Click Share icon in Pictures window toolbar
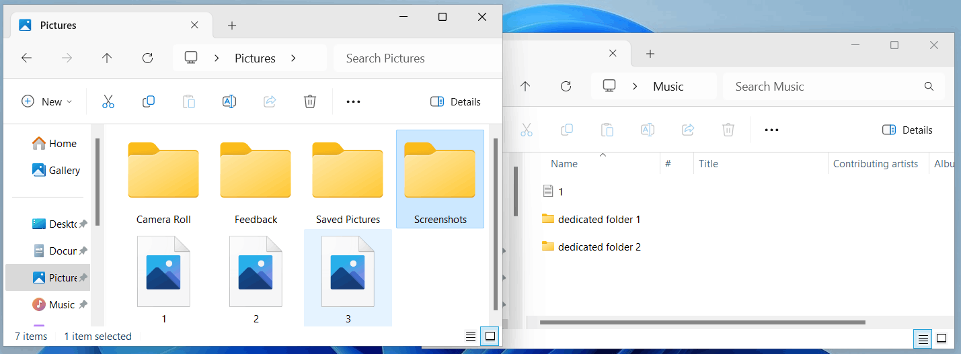961x354 pixels. click(270, 102)
